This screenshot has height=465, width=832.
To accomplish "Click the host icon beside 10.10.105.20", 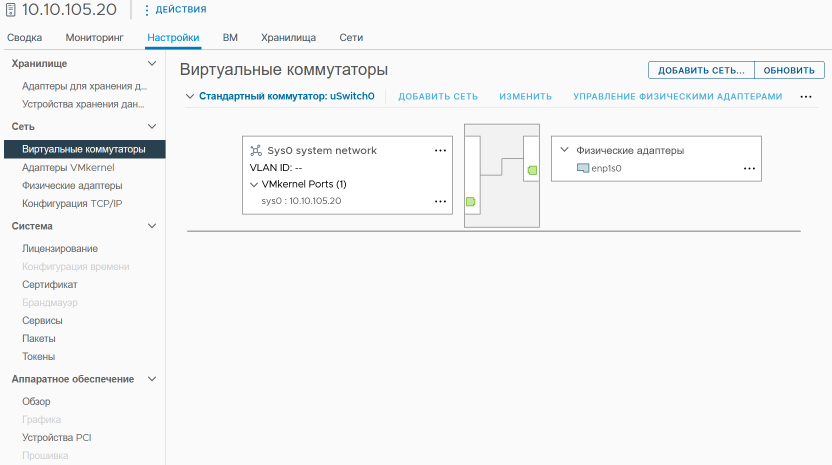I will click(11, 9).
